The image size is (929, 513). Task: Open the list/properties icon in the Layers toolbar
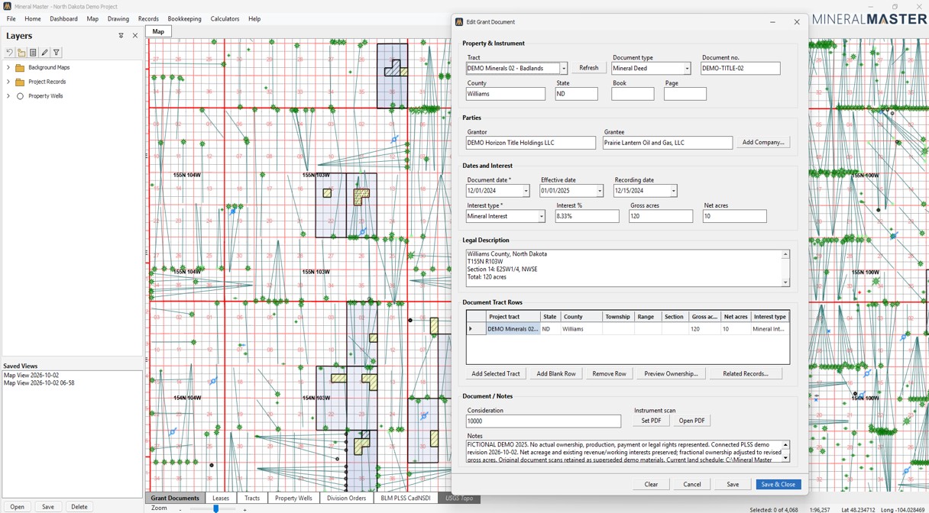tap(33, 53)
